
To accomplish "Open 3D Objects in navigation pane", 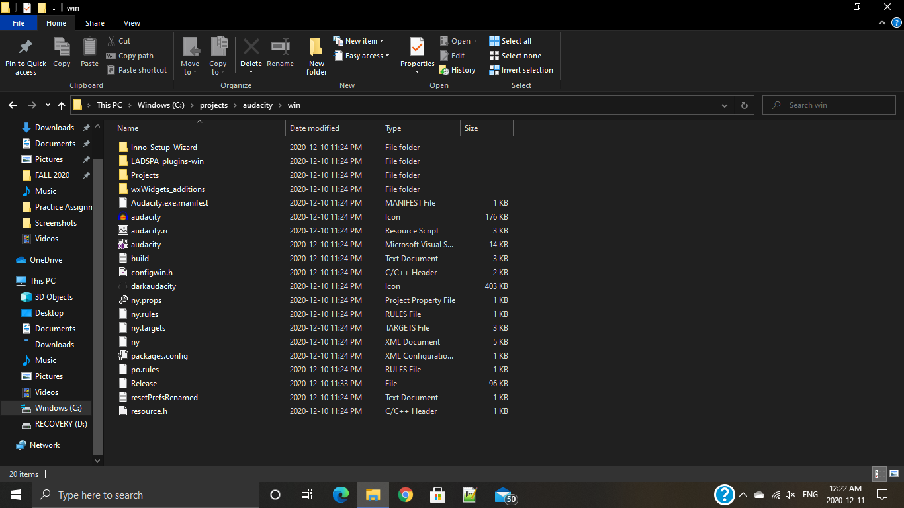I will (54, 297).
